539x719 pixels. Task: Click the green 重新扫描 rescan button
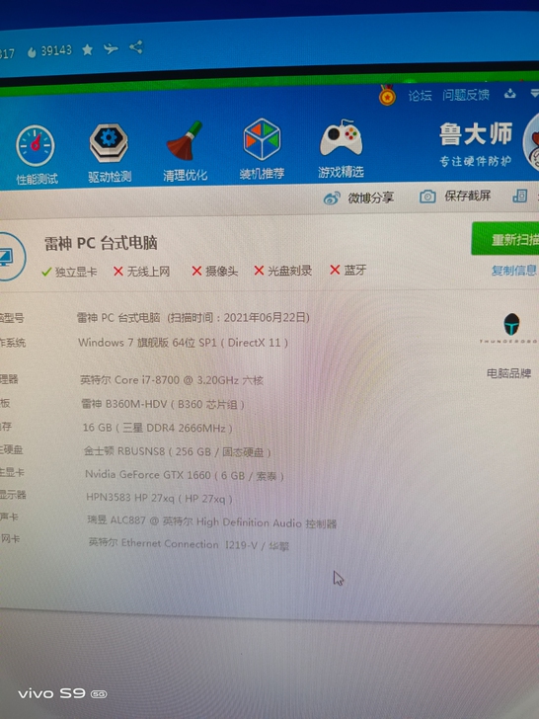505,238
